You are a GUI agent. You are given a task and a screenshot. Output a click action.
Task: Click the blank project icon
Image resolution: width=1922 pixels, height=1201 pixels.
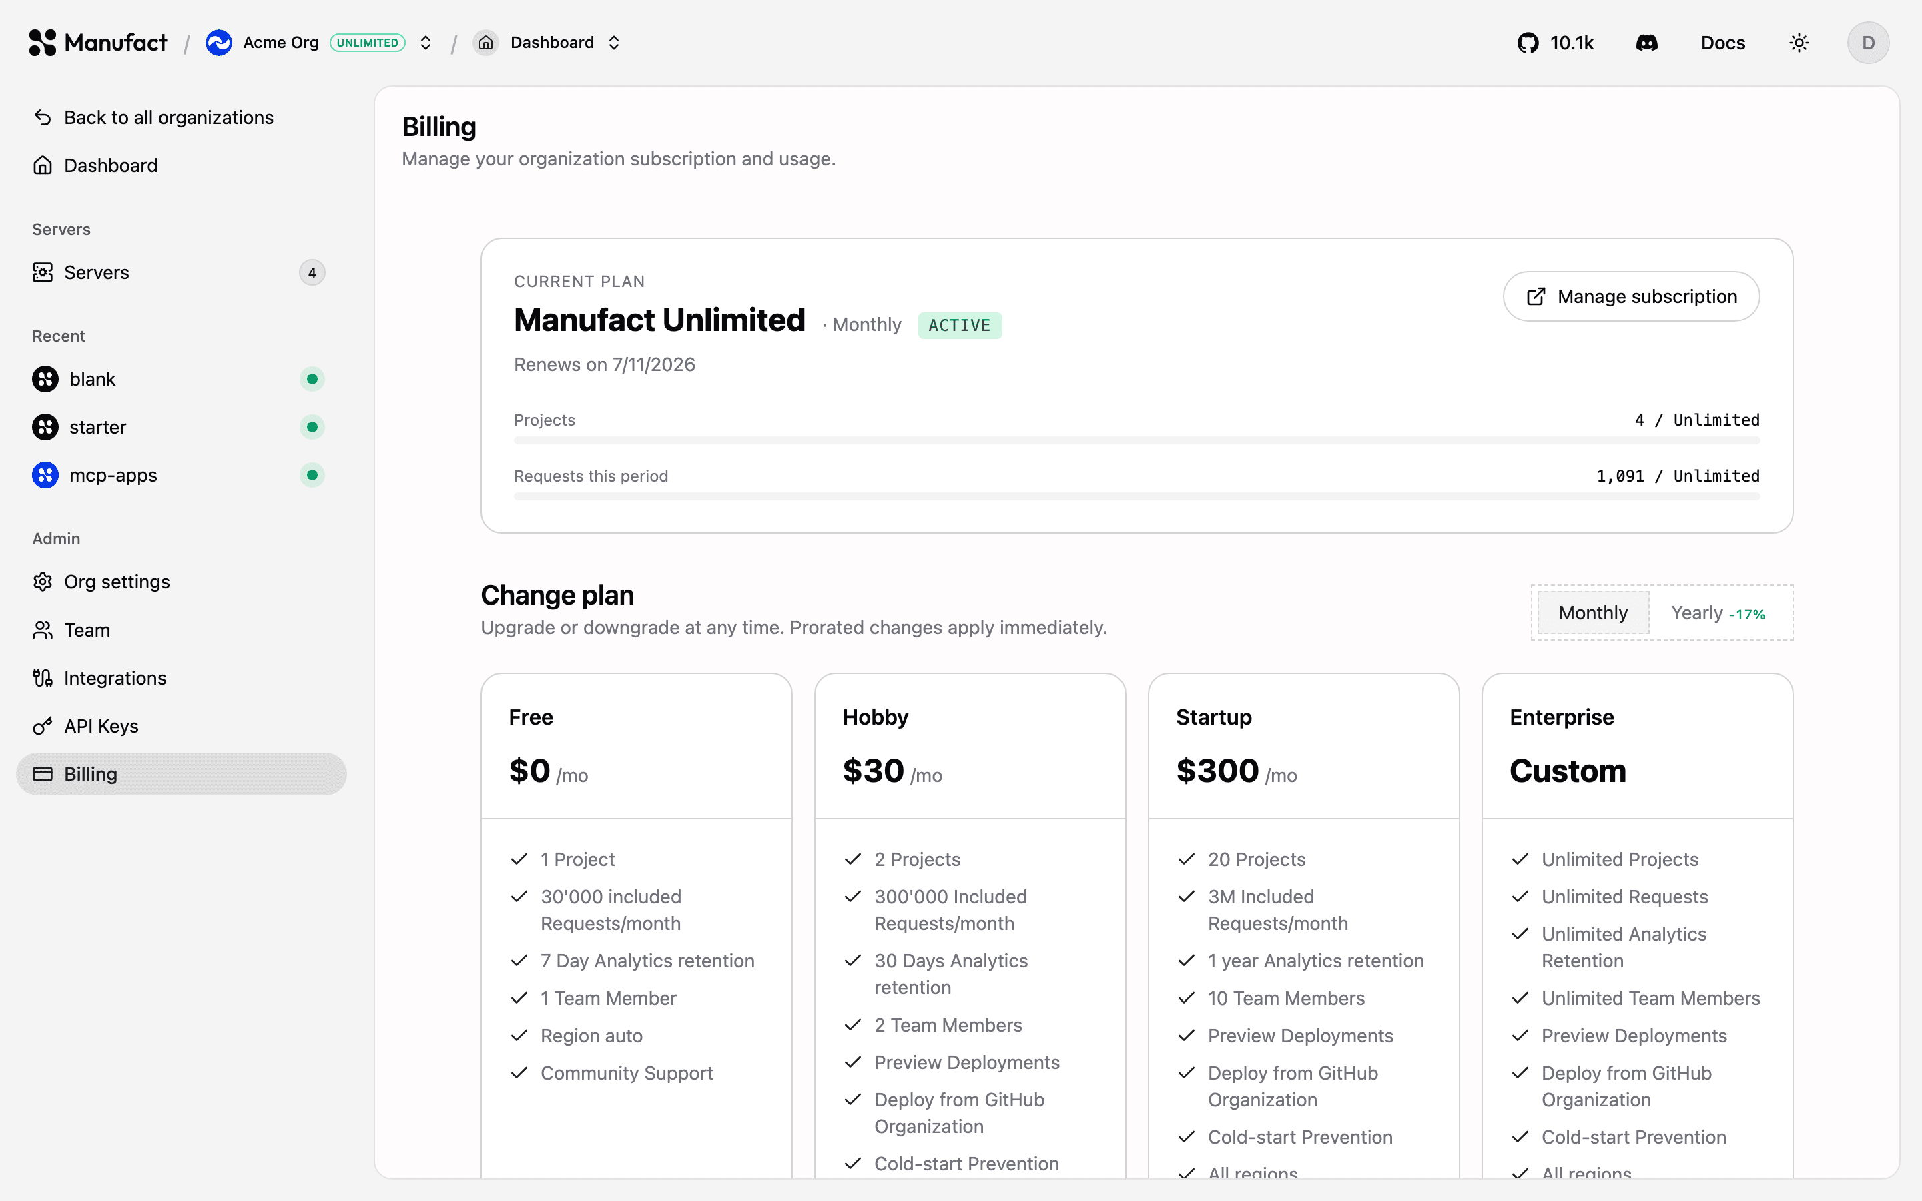[x=45, y=379]
